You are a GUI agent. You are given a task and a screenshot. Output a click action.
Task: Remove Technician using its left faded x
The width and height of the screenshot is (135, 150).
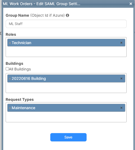[x=10, y=43]
